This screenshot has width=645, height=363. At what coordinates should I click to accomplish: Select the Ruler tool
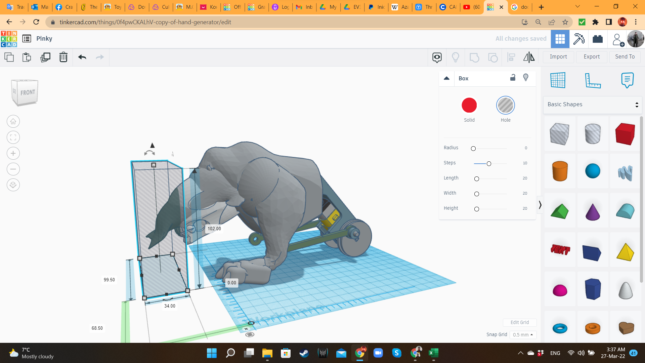[593, 80]
